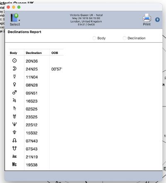
Task: Click the Select chart icon
Action: coord(15,17)
